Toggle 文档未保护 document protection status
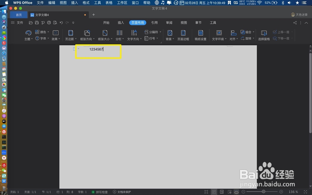 122,192
